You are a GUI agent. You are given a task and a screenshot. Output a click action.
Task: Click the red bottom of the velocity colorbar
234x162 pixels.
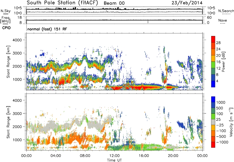click(x=213, y=145)
